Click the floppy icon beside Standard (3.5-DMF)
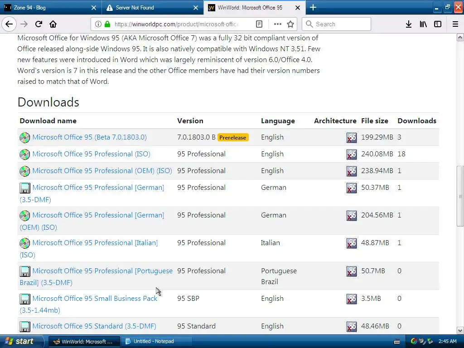The image size is (464, 348). tap(25, 326)
